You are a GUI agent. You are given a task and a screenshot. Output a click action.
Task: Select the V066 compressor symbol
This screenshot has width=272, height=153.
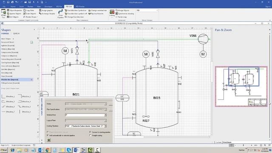(203, 39)
